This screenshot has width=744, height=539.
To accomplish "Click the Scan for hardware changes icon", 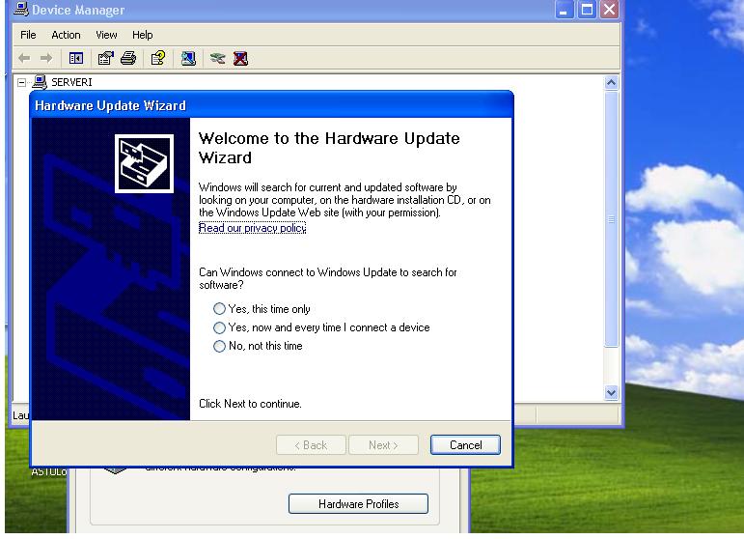I will point(188,58).
